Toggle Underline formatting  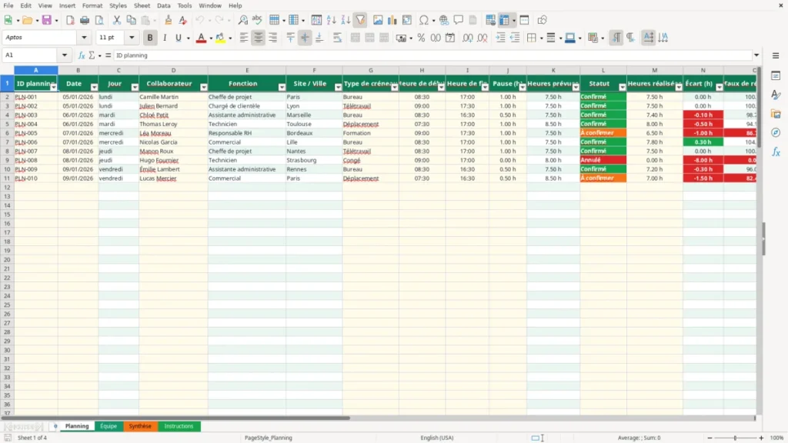click(178, 38)
